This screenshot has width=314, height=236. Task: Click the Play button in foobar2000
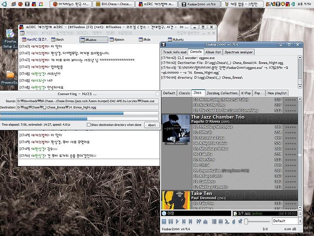click(177, 221)
